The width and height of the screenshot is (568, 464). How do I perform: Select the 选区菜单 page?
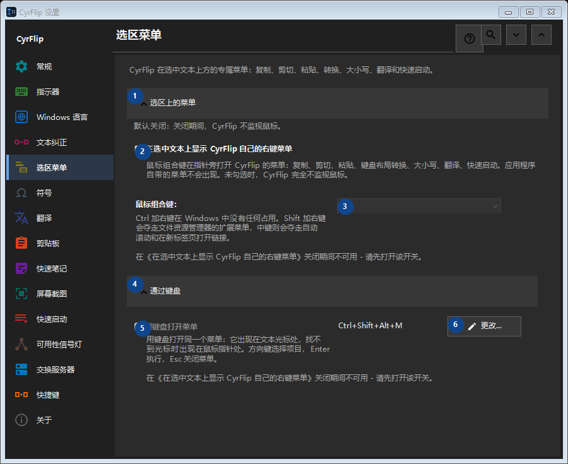(x=60, y=167)
